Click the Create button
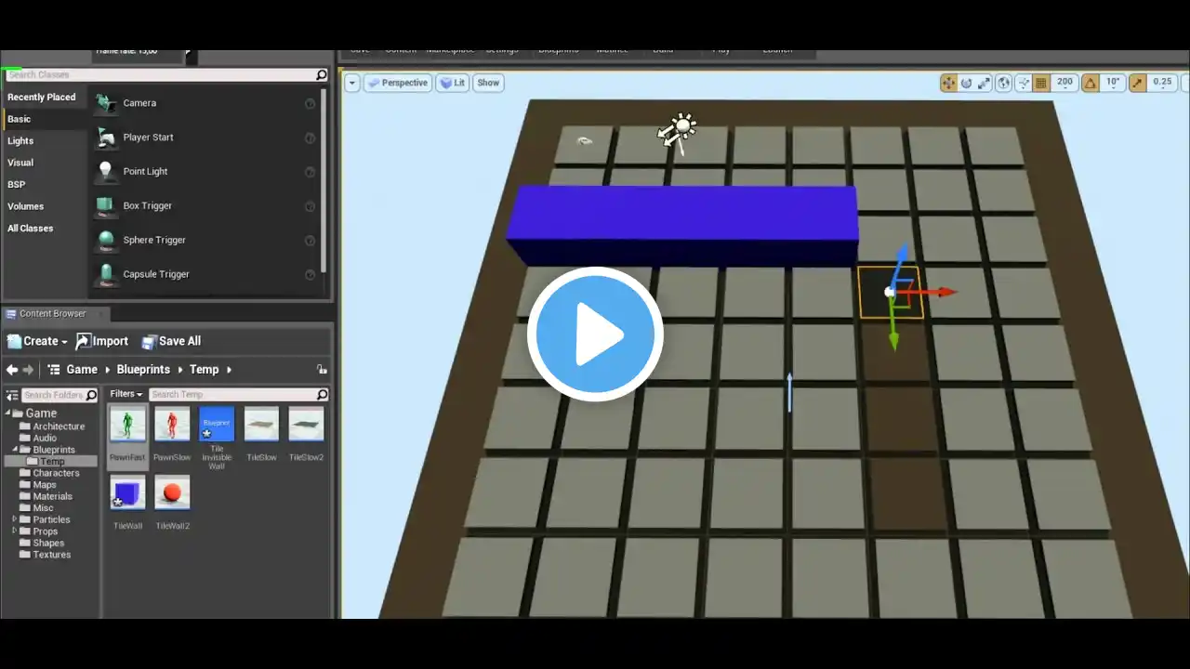This screenshot has width=1190, height=669. coord(37,341)
